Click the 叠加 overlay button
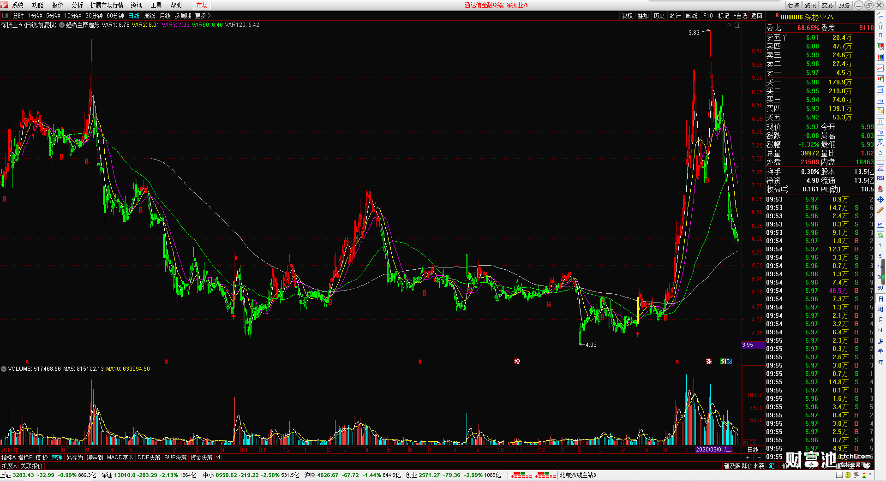This screenshot has height=481, width=886. click(x=643, y=16)
